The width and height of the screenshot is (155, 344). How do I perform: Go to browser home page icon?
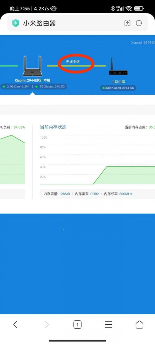[x=139, y=324]
